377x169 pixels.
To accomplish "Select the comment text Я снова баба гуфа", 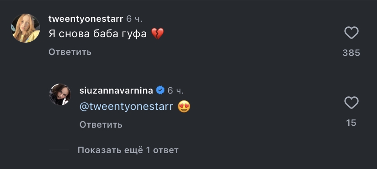I will pos(97,34).
